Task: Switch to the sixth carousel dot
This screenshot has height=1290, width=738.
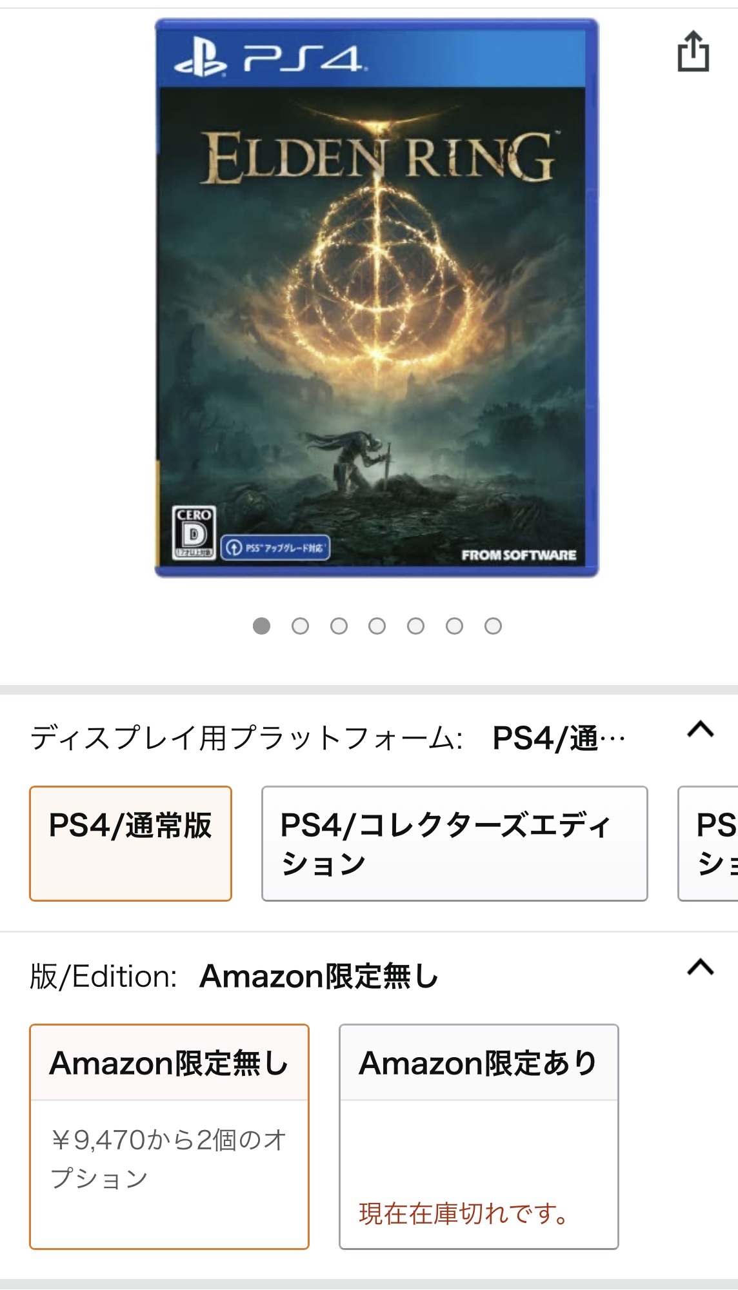Action: (x=455, y=626)
